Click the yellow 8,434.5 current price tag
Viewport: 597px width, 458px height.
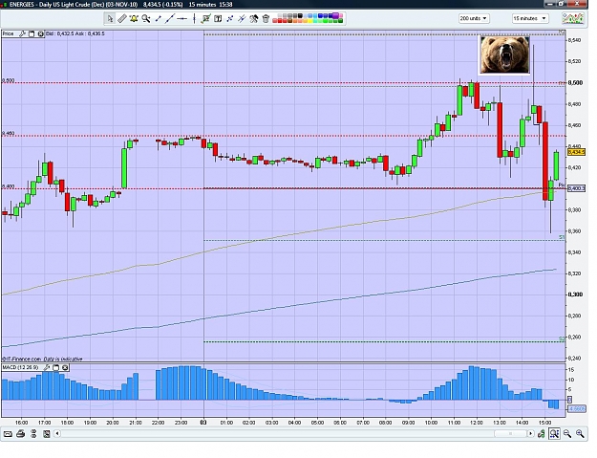(x=576, y=152)
